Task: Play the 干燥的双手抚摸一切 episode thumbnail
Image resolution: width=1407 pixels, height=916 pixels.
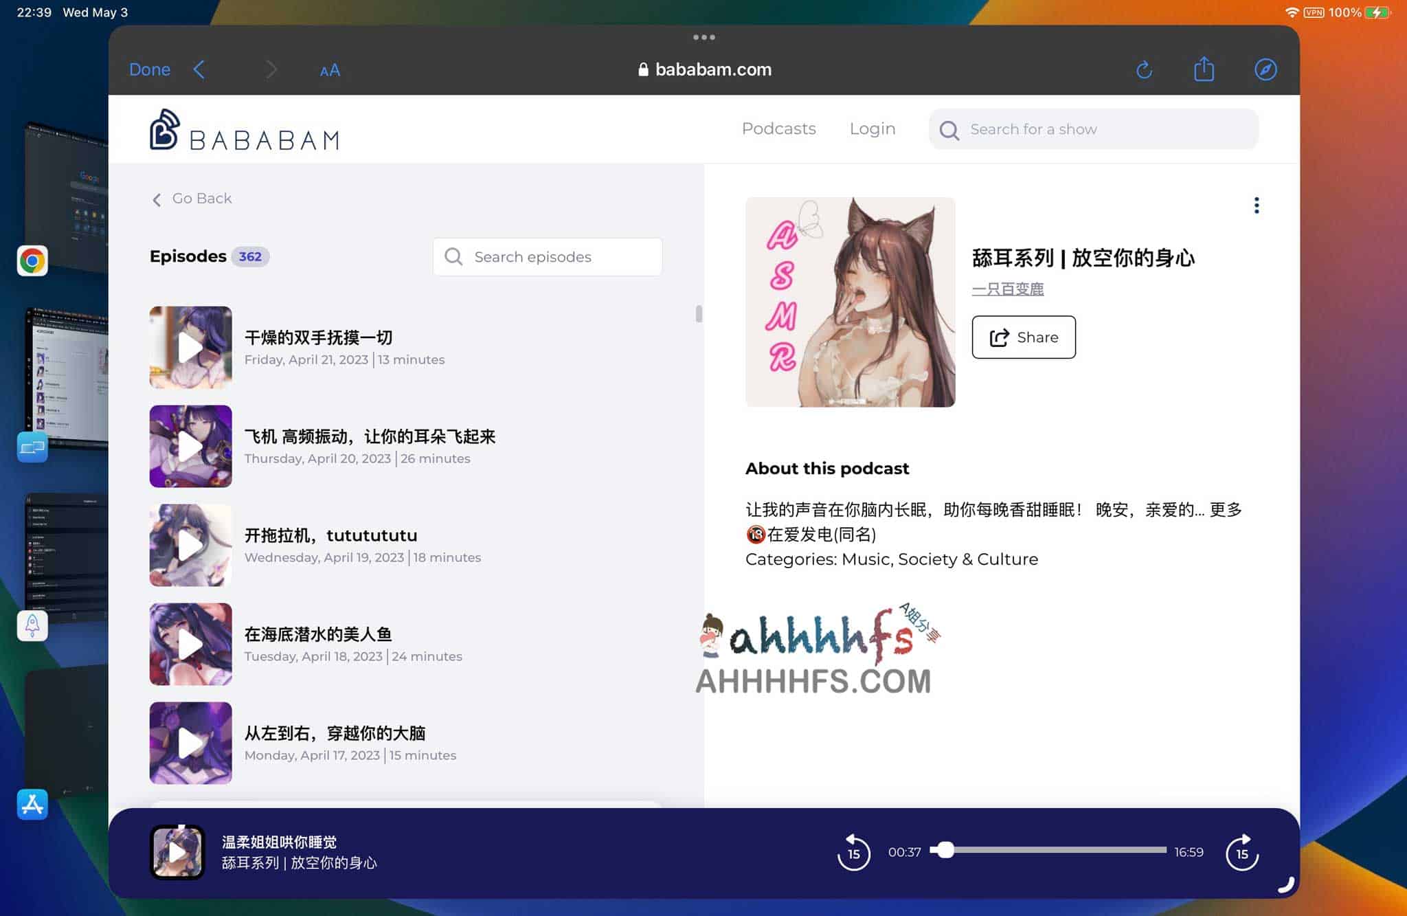Action: [x=190, y=348]
